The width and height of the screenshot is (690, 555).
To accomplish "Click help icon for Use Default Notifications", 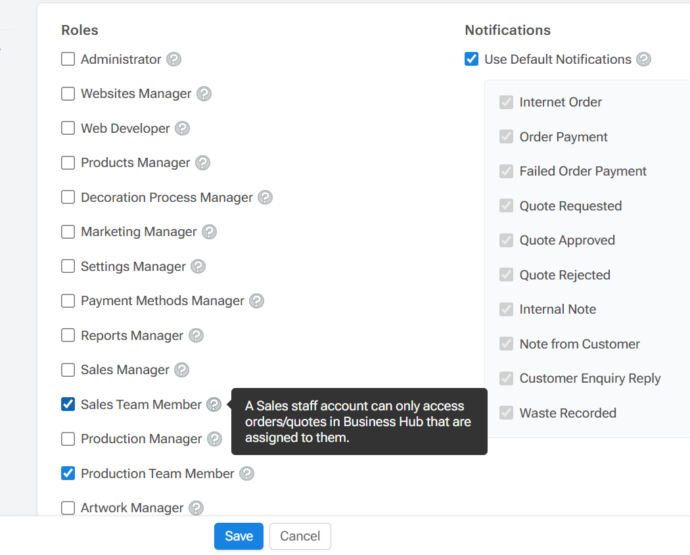I will coord(644,59).
